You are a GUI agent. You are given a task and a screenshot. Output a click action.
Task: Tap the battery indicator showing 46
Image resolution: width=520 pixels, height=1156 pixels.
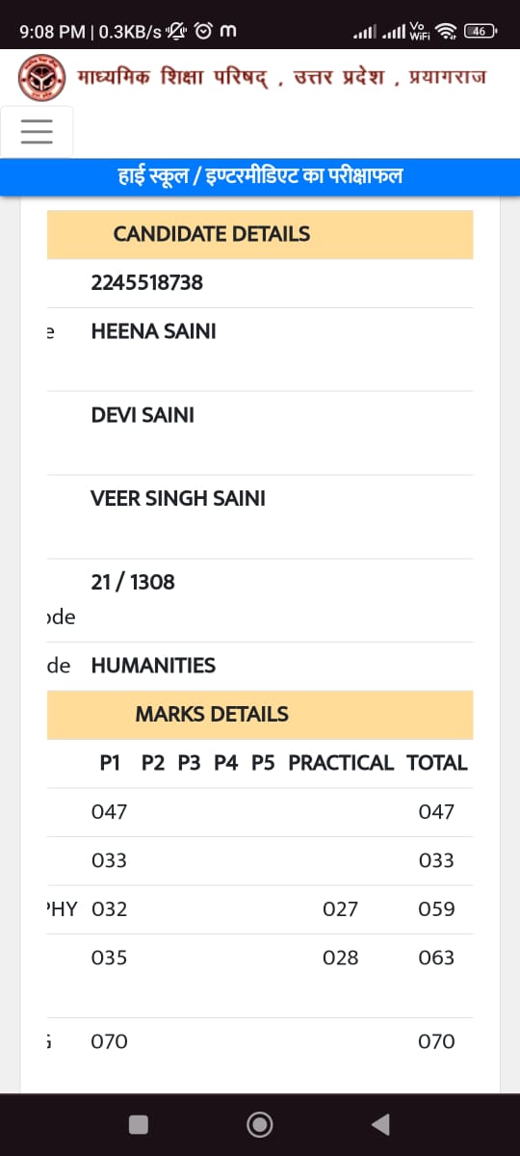[480, 32]
